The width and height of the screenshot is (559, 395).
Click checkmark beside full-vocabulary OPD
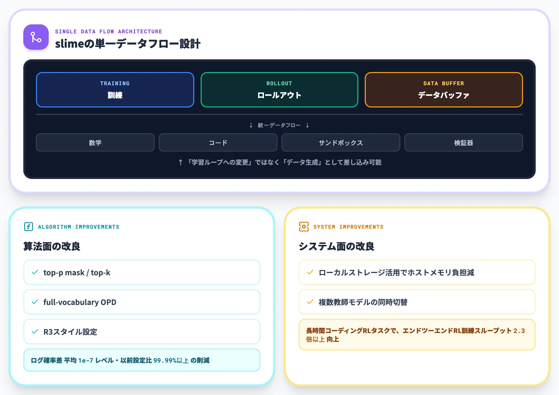point(35,302)
